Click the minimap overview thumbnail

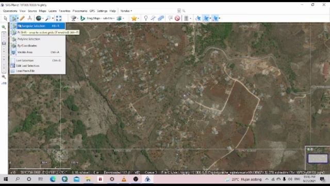click(x=318, y=159)
